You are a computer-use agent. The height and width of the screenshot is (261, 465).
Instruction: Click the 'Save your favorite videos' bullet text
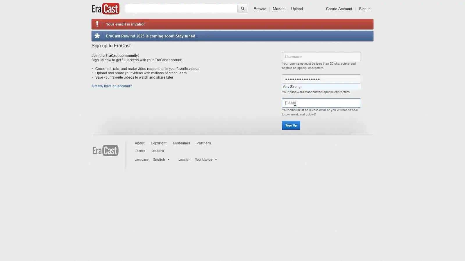134,77
